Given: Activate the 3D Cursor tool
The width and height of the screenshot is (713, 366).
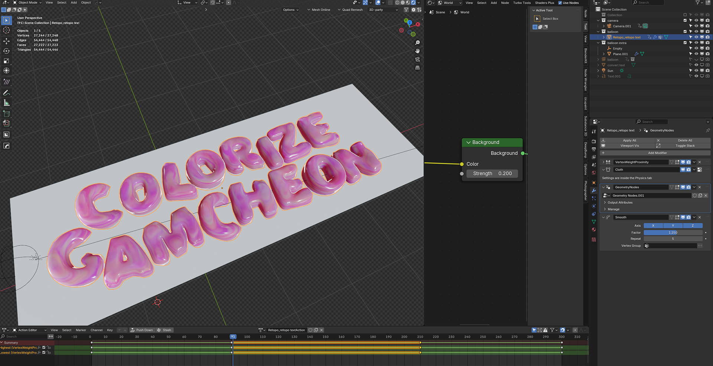Looking at the screenshot, I should pos(6,30).
